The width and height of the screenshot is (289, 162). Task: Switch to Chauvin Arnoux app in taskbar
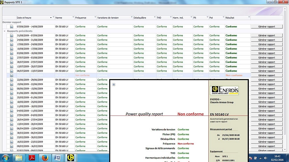(x=71, y=158)
